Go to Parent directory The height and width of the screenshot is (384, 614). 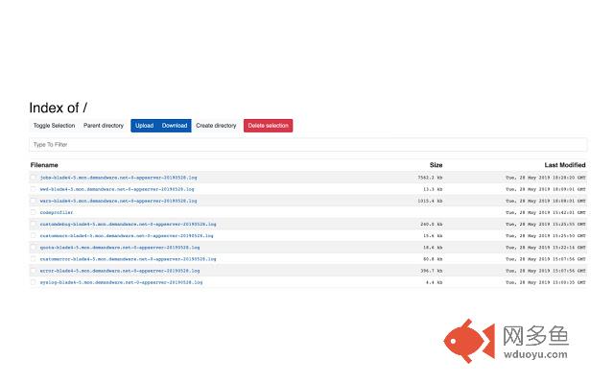tap(104, 126)
